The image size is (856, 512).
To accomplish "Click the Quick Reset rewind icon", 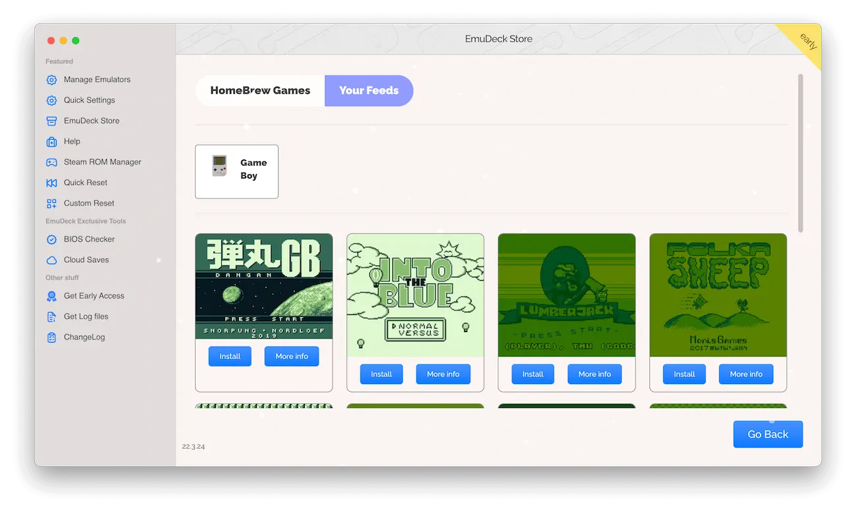I will (x=51, y=183).
